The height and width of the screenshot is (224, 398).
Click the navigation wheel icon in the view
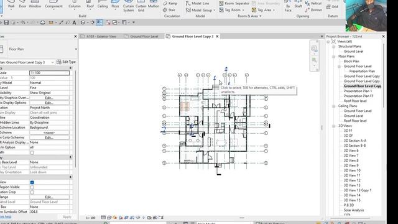(x=314, y=49)
